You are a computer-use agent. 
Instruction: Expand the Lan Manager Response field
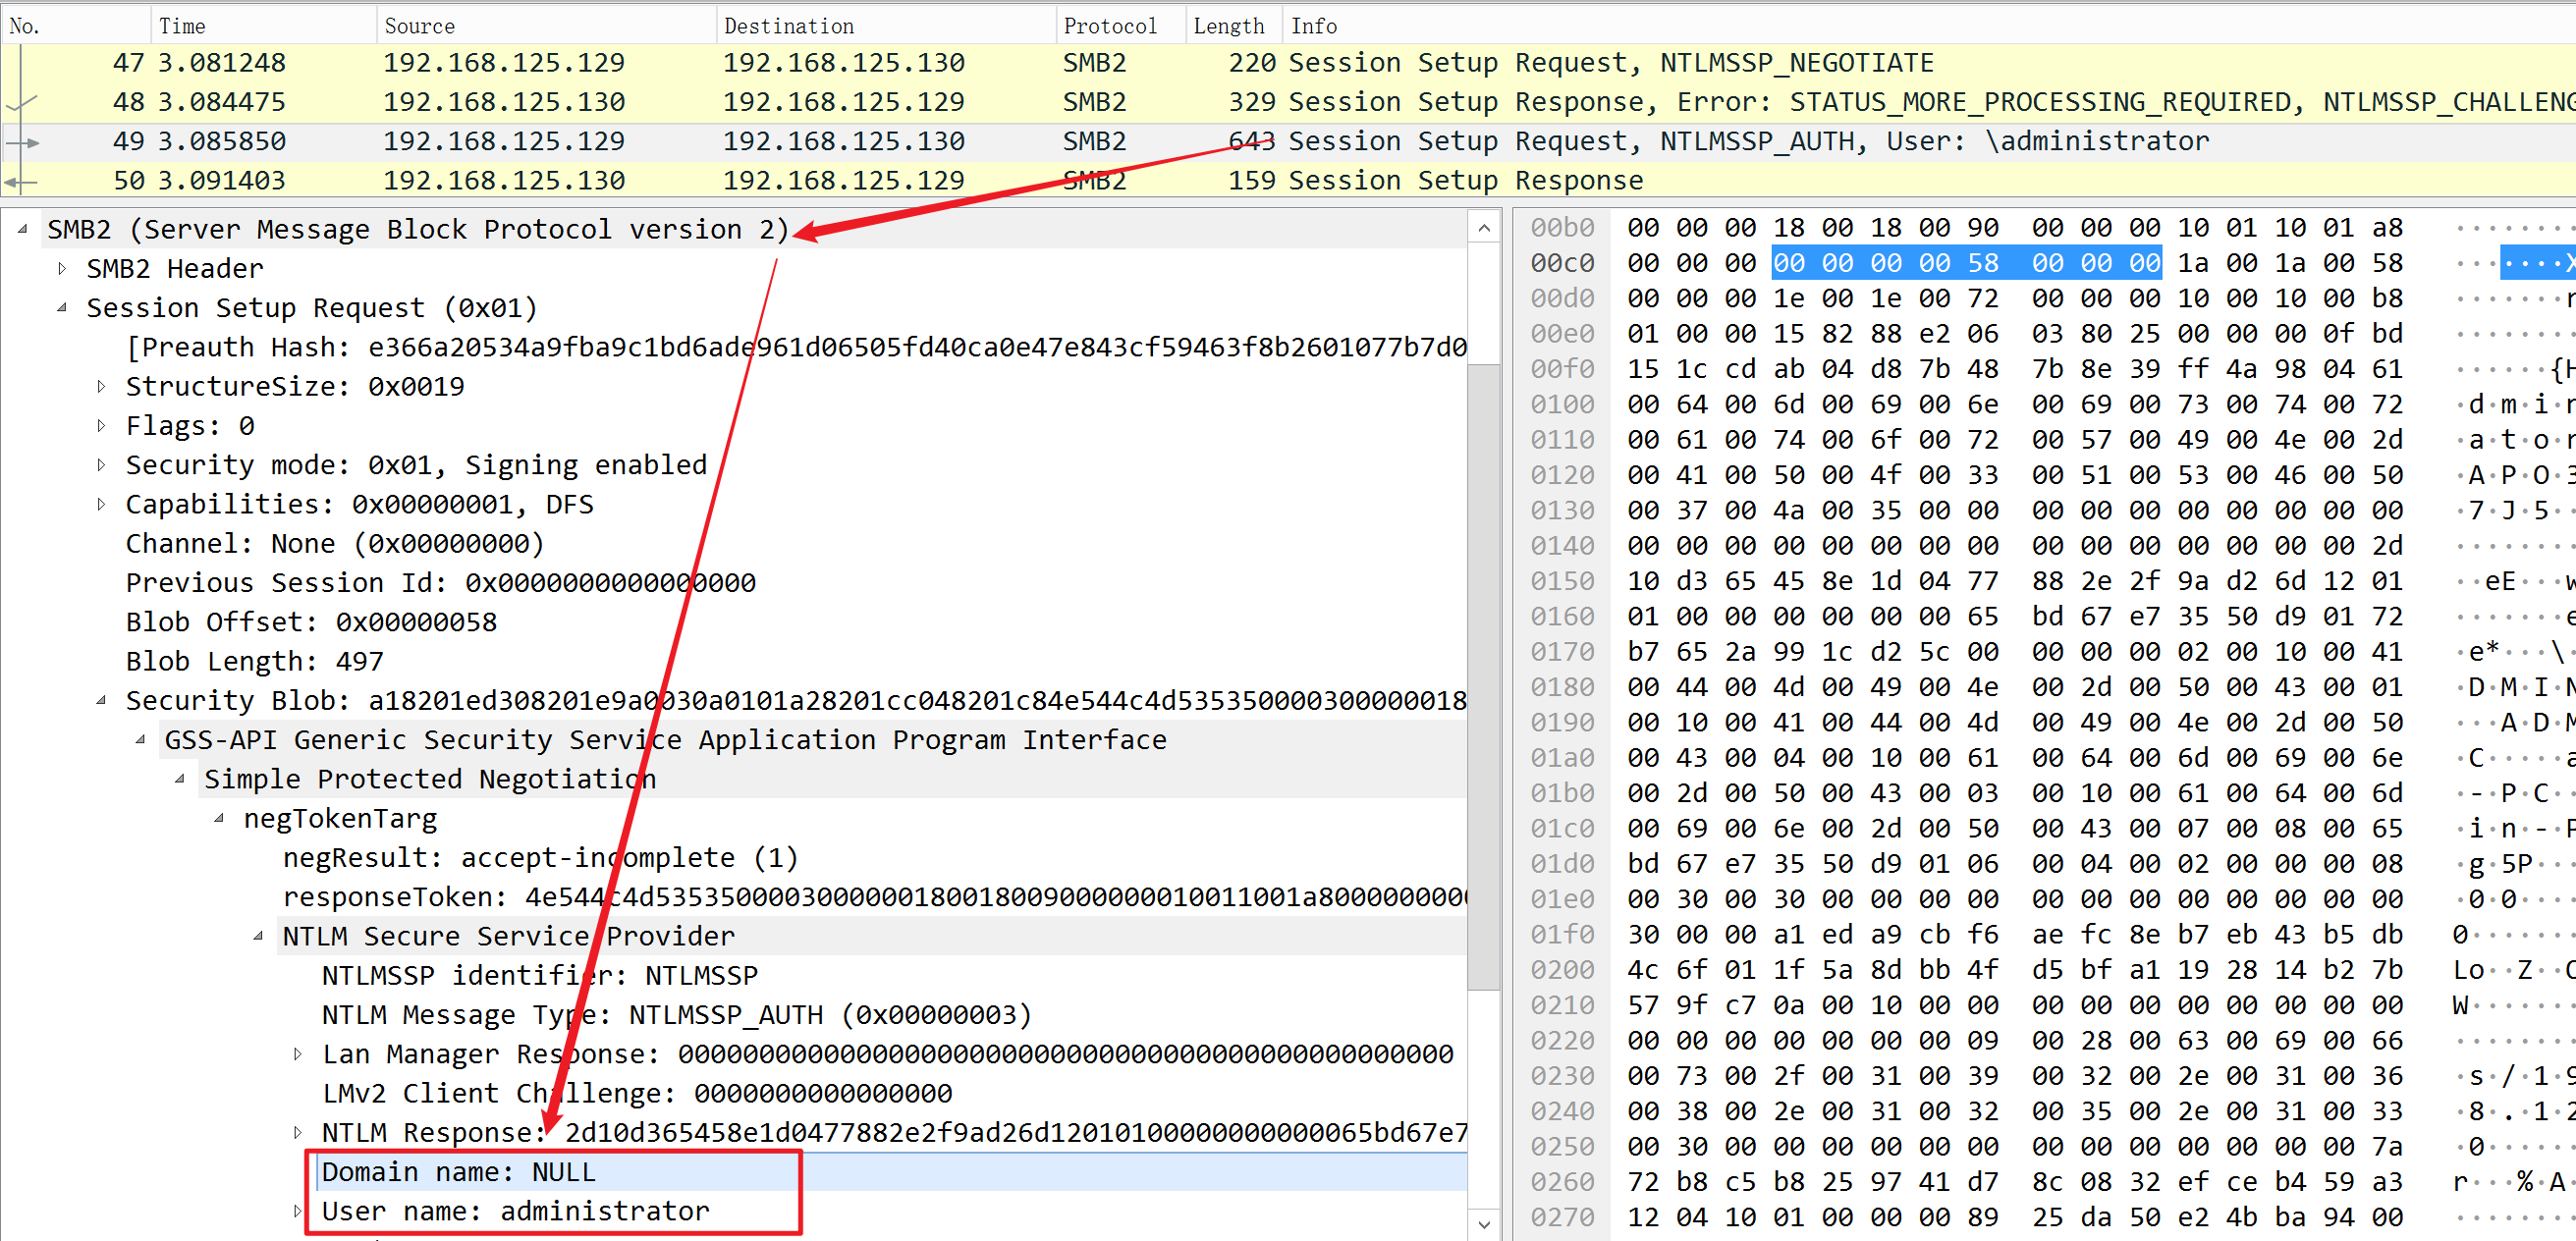point(298,1054)
